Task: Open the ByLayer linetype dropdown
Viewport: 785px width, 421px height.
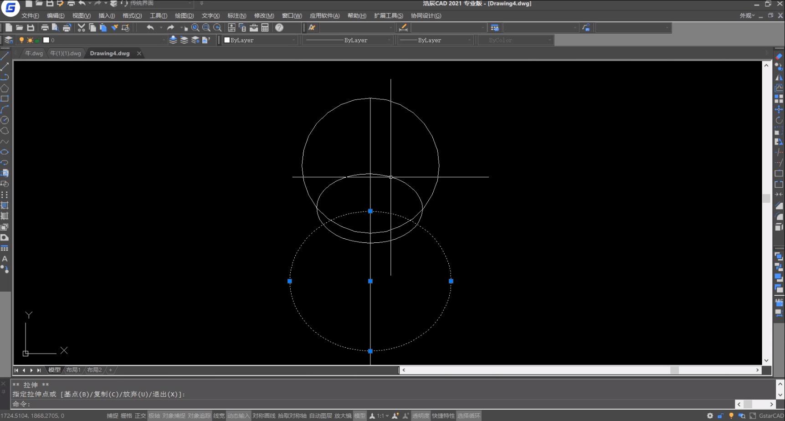Action: click(389, 40)
